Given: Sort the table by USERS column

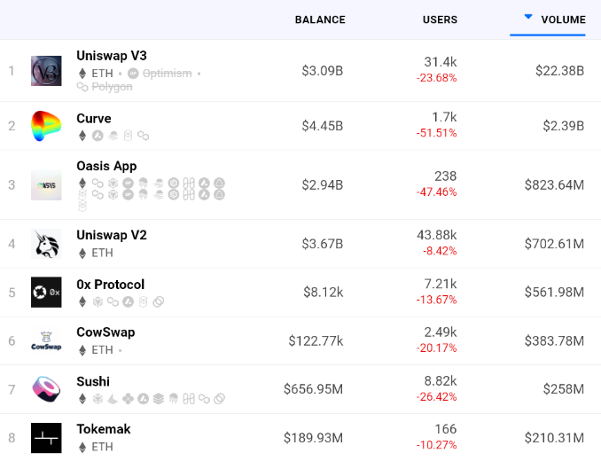Looking at the screenshot, I should 440,20.
